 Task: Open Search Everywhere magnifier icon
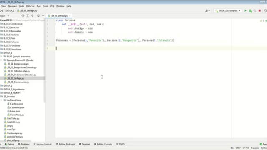coord(265,11)
